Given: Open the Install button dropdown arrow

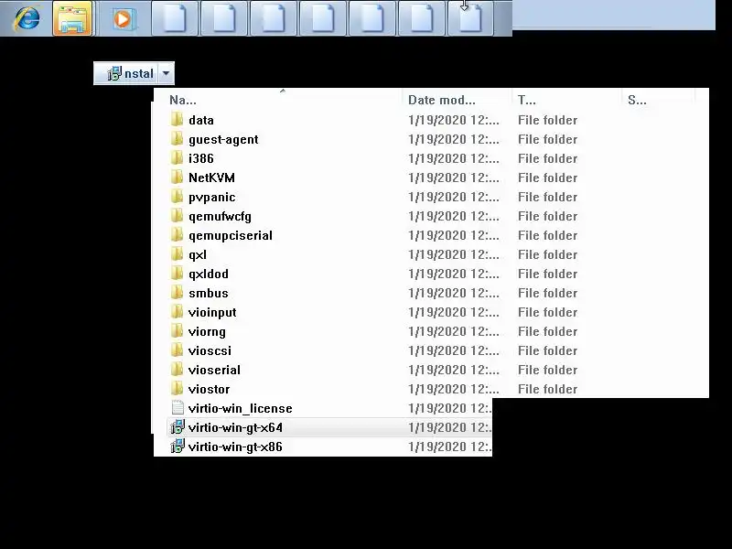Looking at the screenshot, I should click(x=166, y=73).
